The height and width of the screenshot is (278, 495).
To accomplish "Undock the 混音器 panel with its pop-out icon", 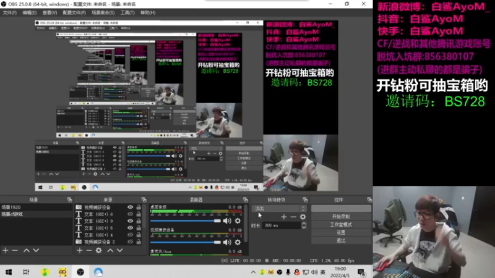I will coord(245,200).
